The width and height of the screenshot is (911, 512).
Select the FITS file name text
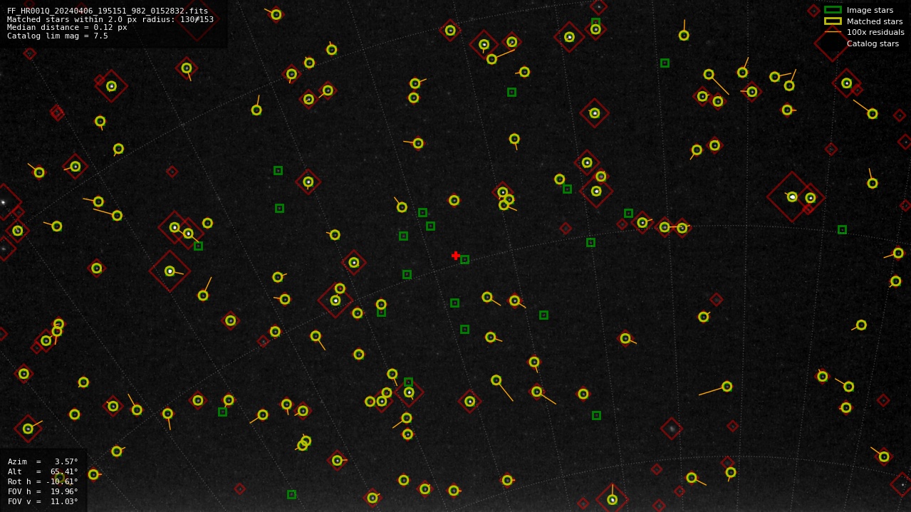pyautogui.click(x=108, y=11)
